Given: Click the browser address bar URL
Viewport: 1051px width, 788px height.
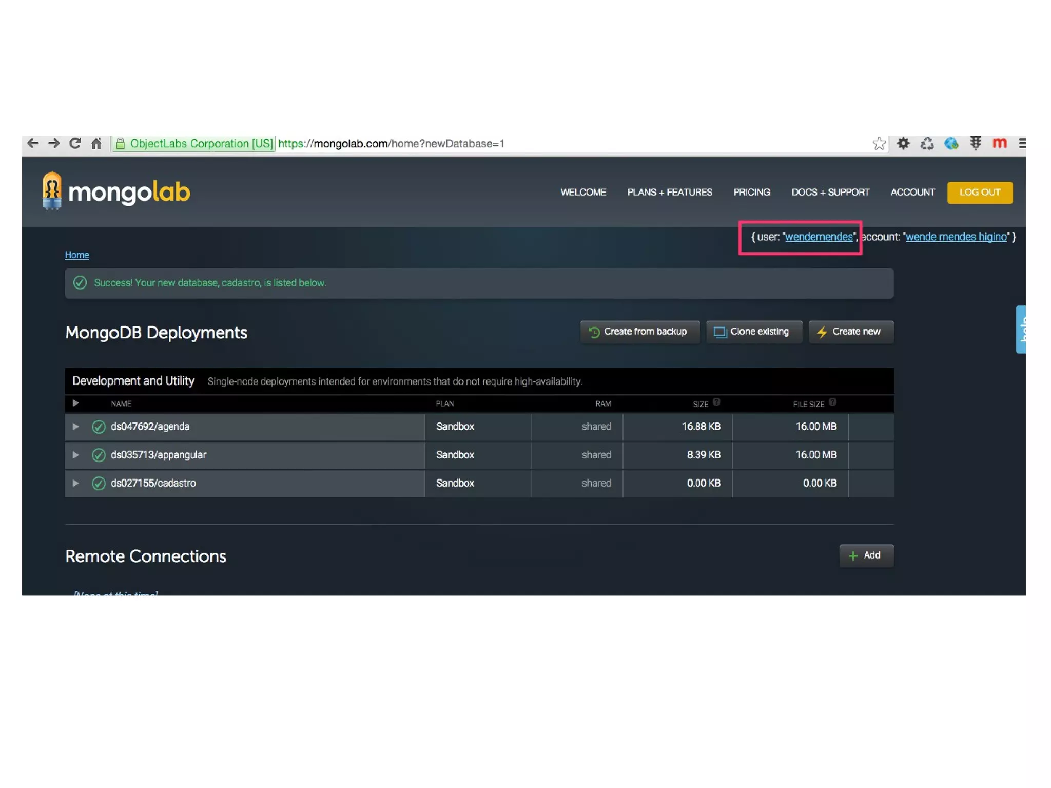Looking at the screenshot, I should [x=391, y=144].
